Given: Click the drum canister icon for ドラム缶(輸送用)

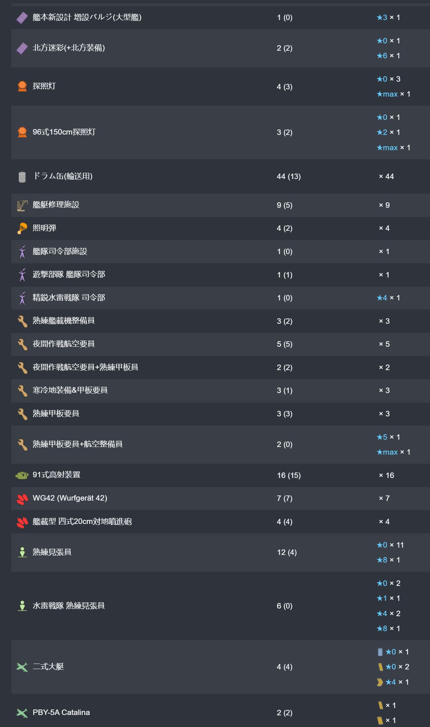Looking at the screenshot, I should [22, 177].
